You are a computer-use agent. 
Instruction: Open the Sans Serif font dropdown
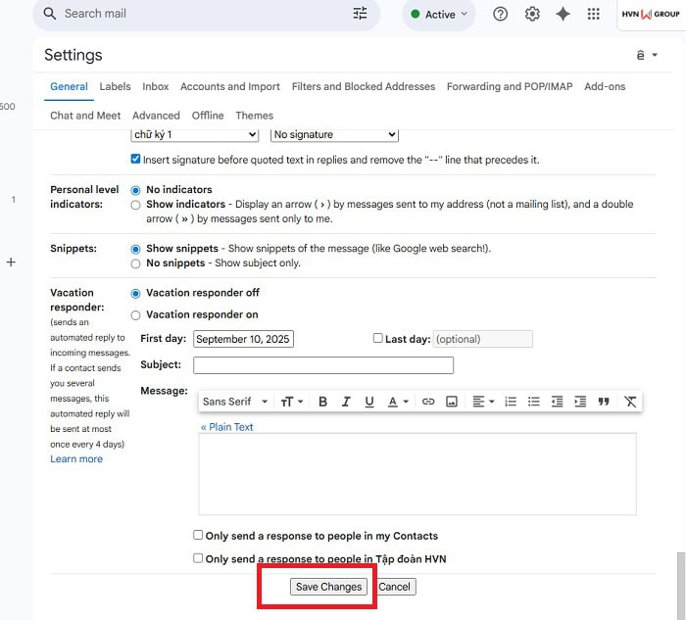[x=235, y=402]
